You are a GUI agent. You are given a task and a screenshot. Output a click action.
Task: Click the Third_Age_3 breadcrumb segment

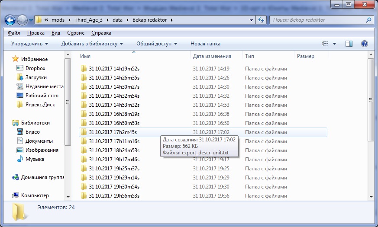(88, 20)
